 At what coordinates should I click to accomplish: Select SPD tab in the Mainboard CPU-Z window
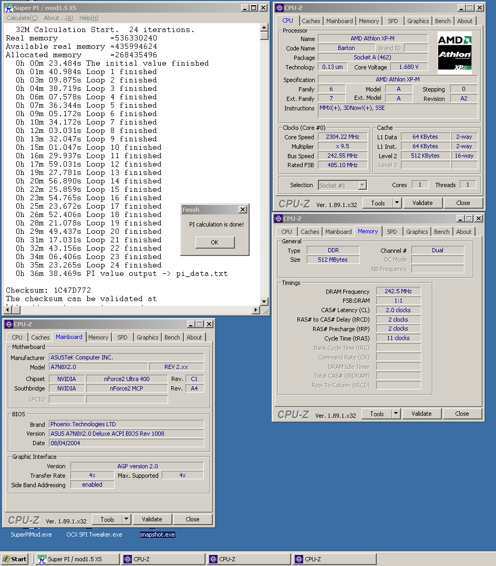[122, 337]
